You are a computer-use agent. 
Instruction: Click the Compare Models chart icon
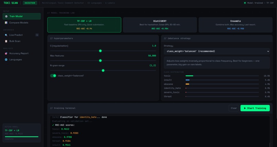(x=6, y=23)
